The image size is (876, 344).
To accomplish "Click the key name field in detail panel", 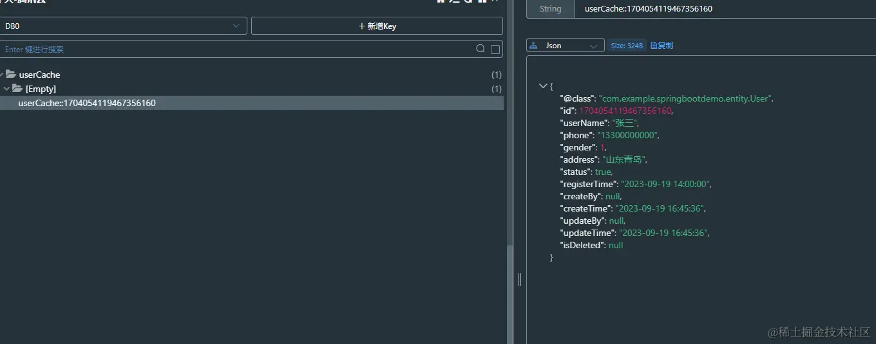I will point(725,9).
